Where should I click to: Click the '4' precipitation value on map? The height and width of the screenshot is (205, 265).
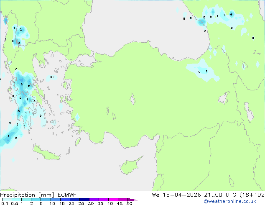[x=231, y=14]
